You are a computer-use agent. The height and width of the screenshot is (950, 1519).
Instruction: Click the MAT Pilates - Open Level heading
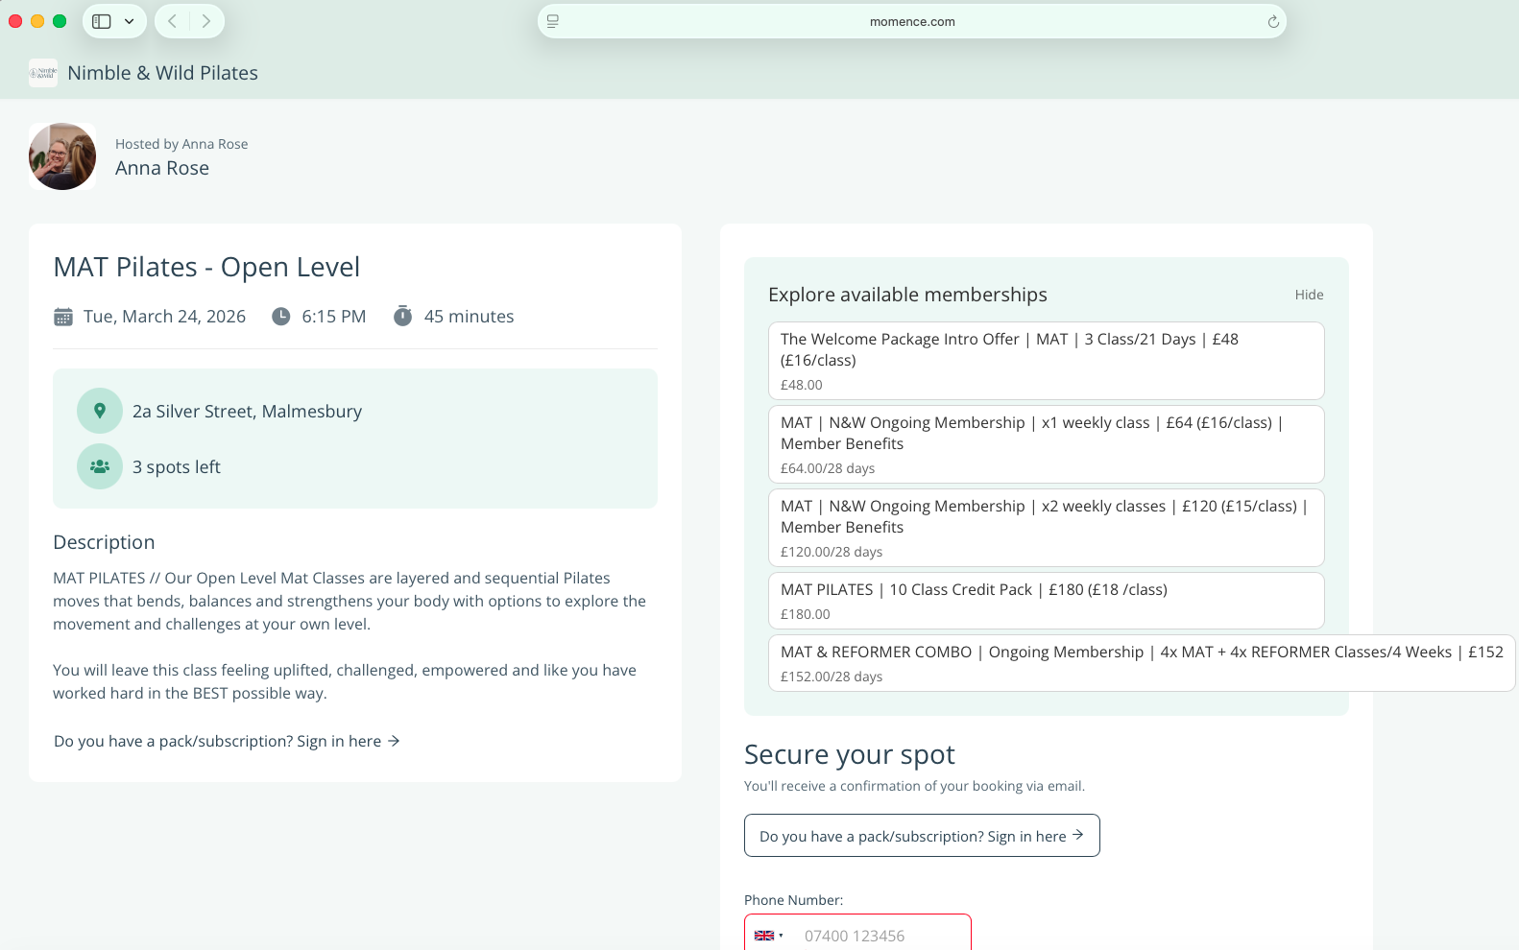[x=206, y=267]
